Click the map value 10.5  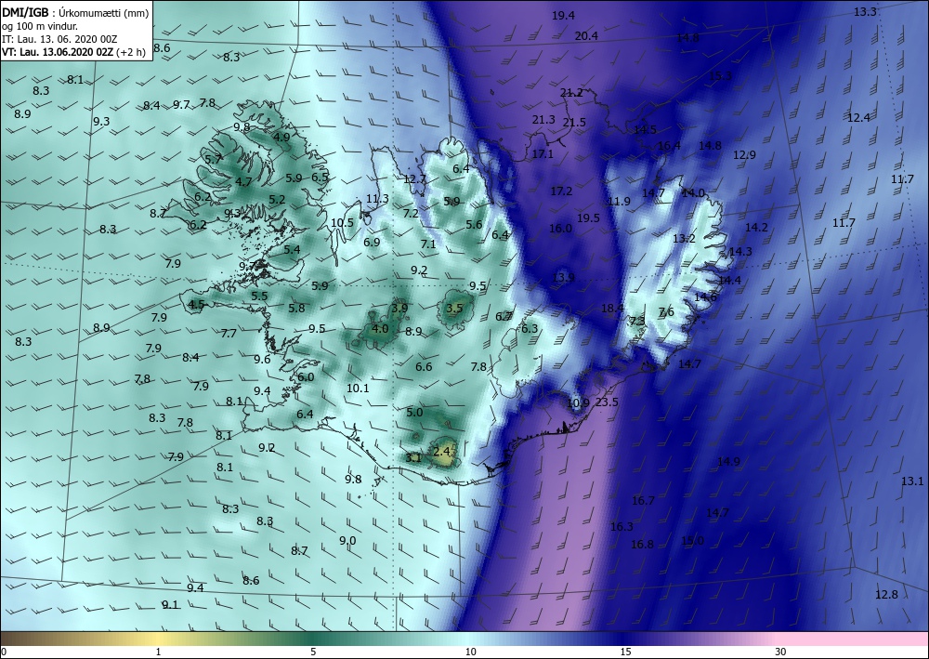pyautogui.click(x=342, y=223)
